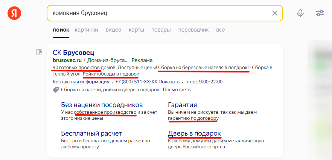Open the Контактная информация link

pyautogui.click(x=81, y=82)
